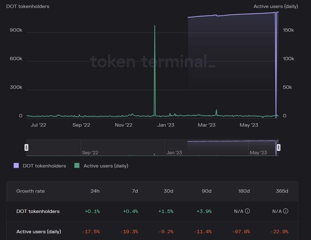Click the Active users (daily) table row label
311x240 pixels.
coord(39,231)
